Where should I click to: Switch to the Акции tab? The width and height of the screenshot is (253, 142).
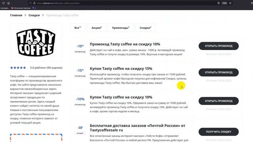(96, 28)
